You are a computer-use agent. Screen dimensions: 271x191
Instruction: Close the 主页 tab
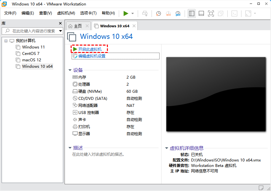coord(87,26)
